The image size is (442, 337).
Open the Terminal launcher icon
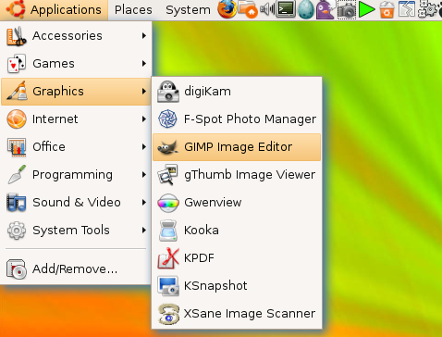point(286,9)
